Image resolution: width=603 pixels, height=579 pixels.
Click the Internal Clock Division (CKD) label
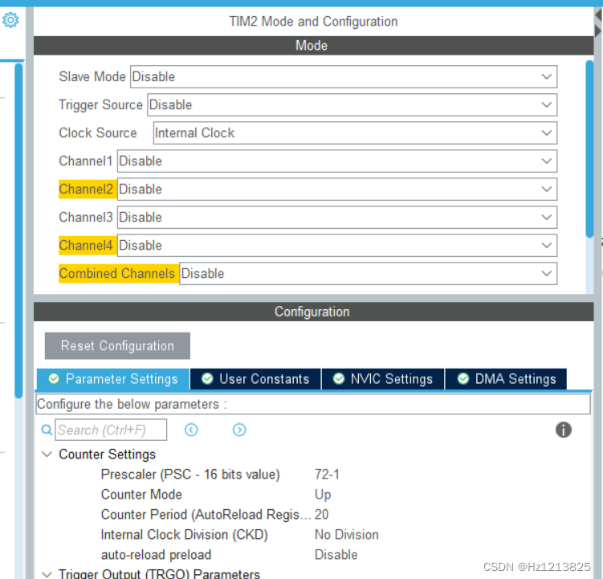click(x=184, y=534)
